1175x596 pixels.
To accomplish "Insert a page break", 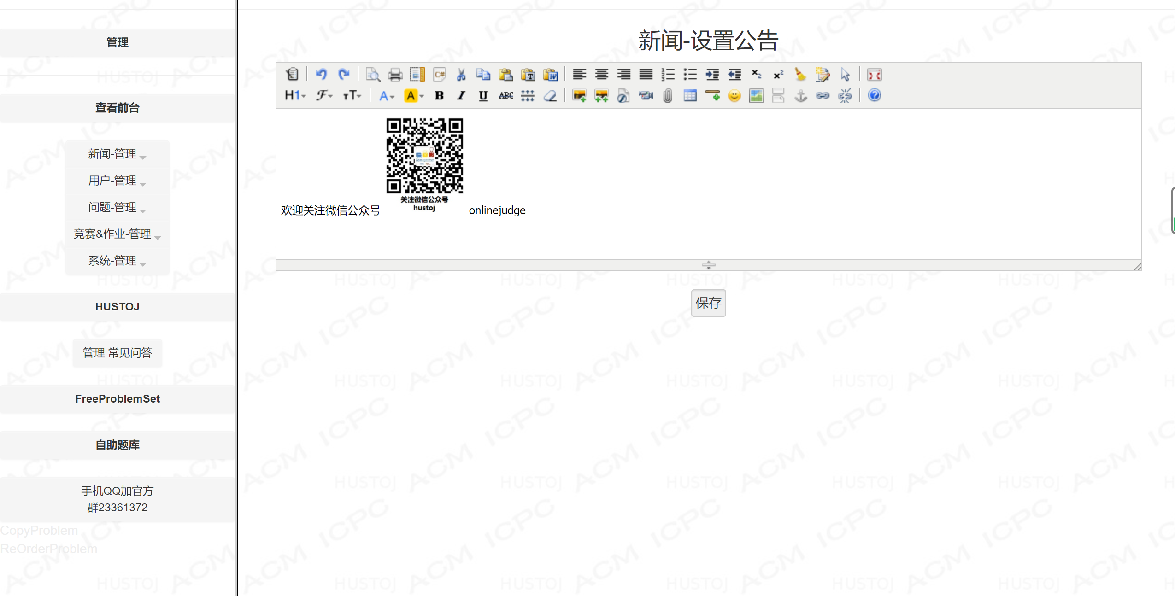I will coord(778,95).
